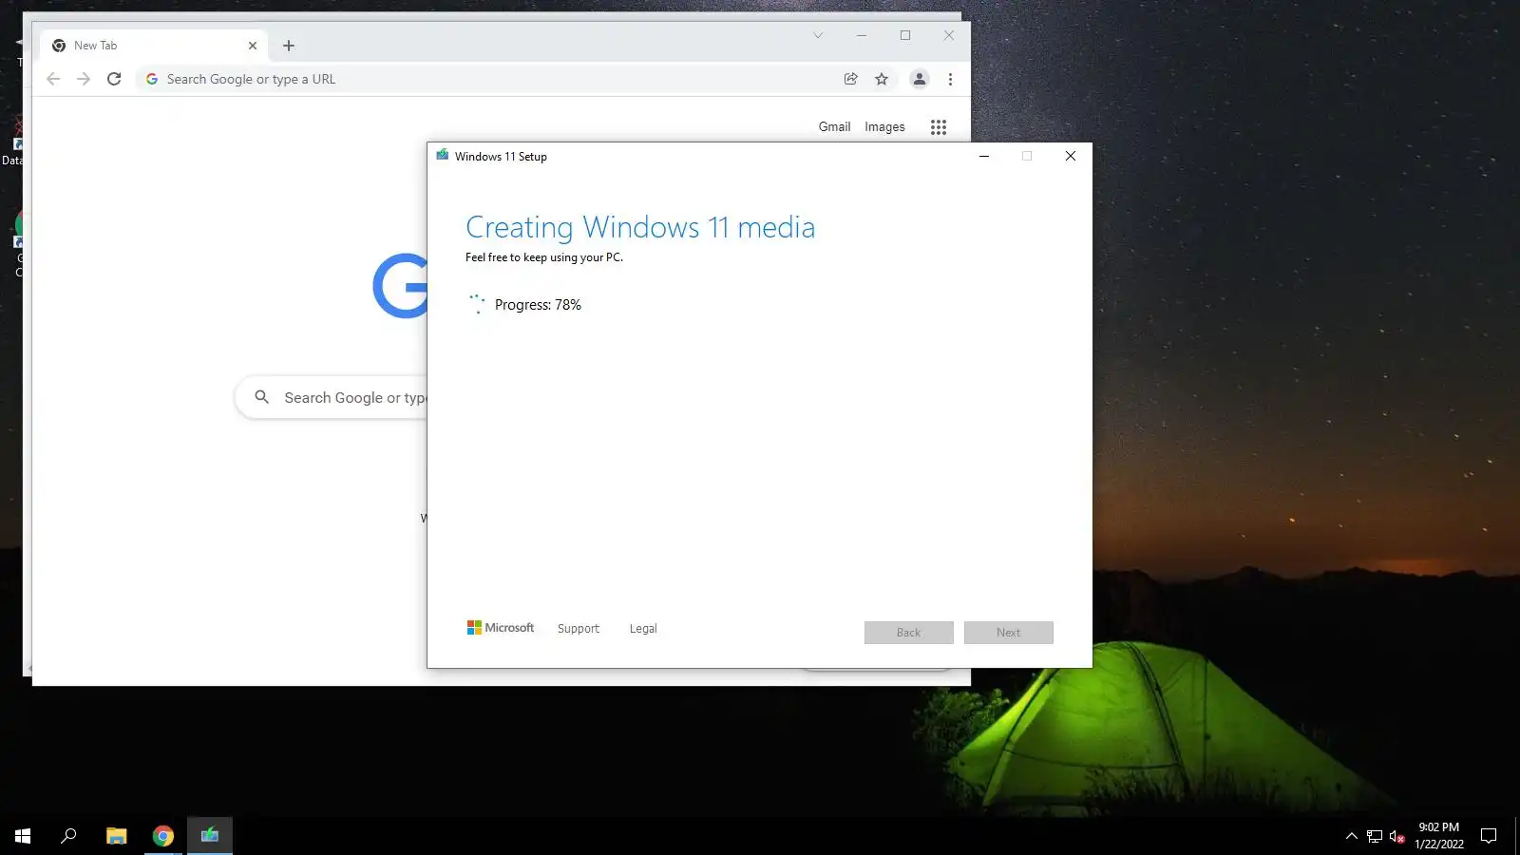Minimize the Chrome window
This screenshot has height=855, width=1520.
point(862,35)
